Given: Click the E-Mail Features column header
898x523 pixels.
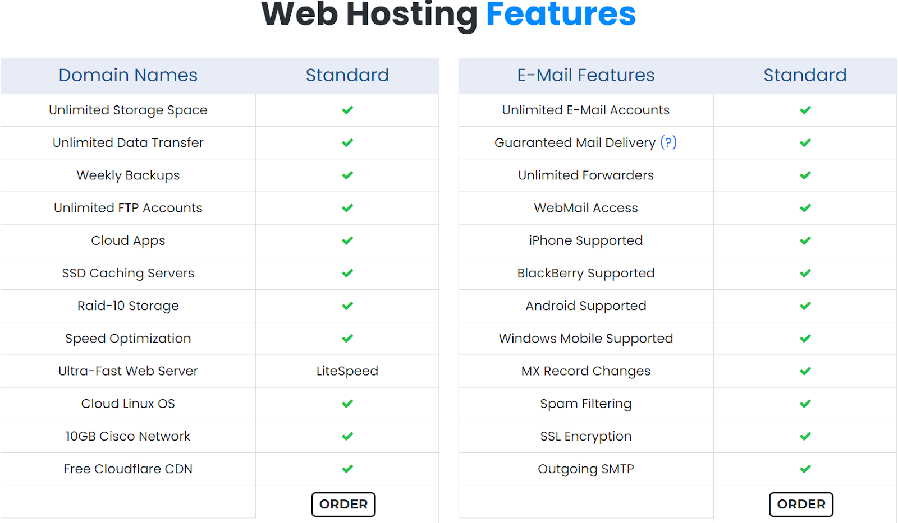Looking at the screenshot, I should [x=585, y=75].
